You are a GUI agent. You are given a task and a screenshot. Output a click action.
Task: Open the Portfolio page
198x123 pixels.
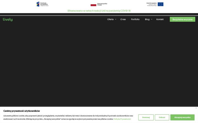(x=135, y=19)
